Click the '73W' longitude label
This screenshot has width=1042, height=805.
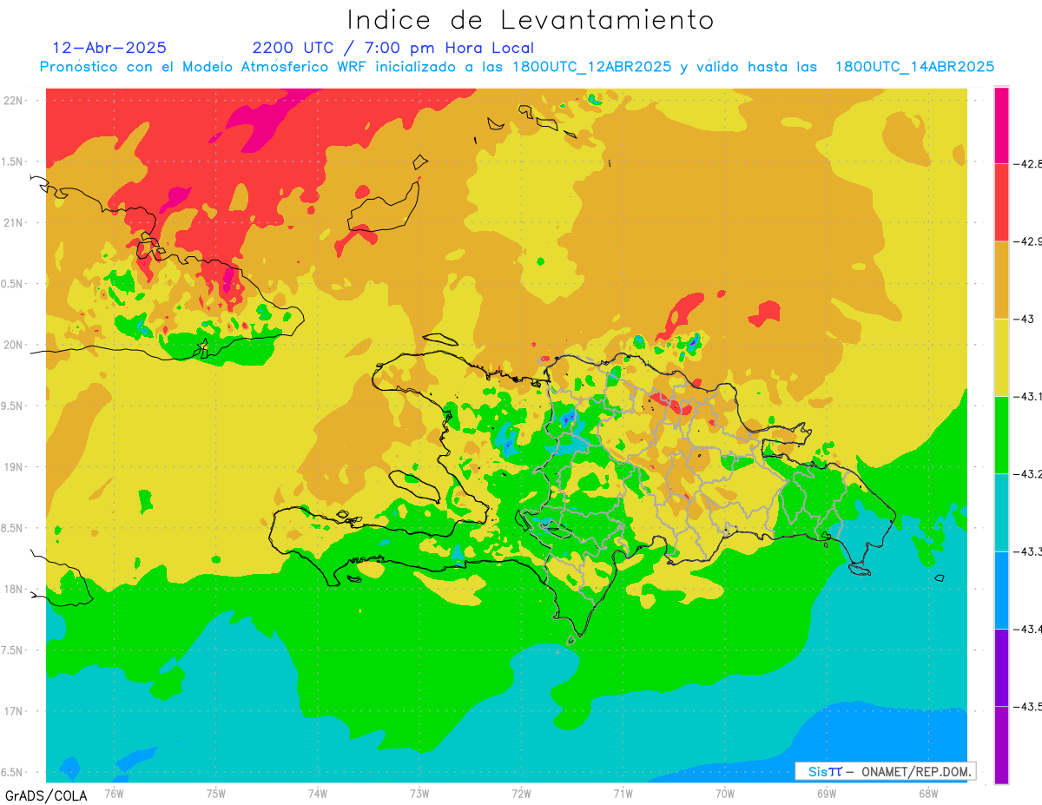(419, 793)
